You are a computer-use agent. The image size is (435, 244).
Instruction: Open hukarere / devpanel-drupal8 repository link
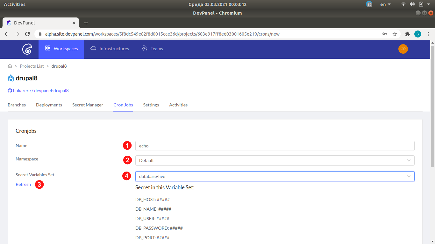[40, 91]
